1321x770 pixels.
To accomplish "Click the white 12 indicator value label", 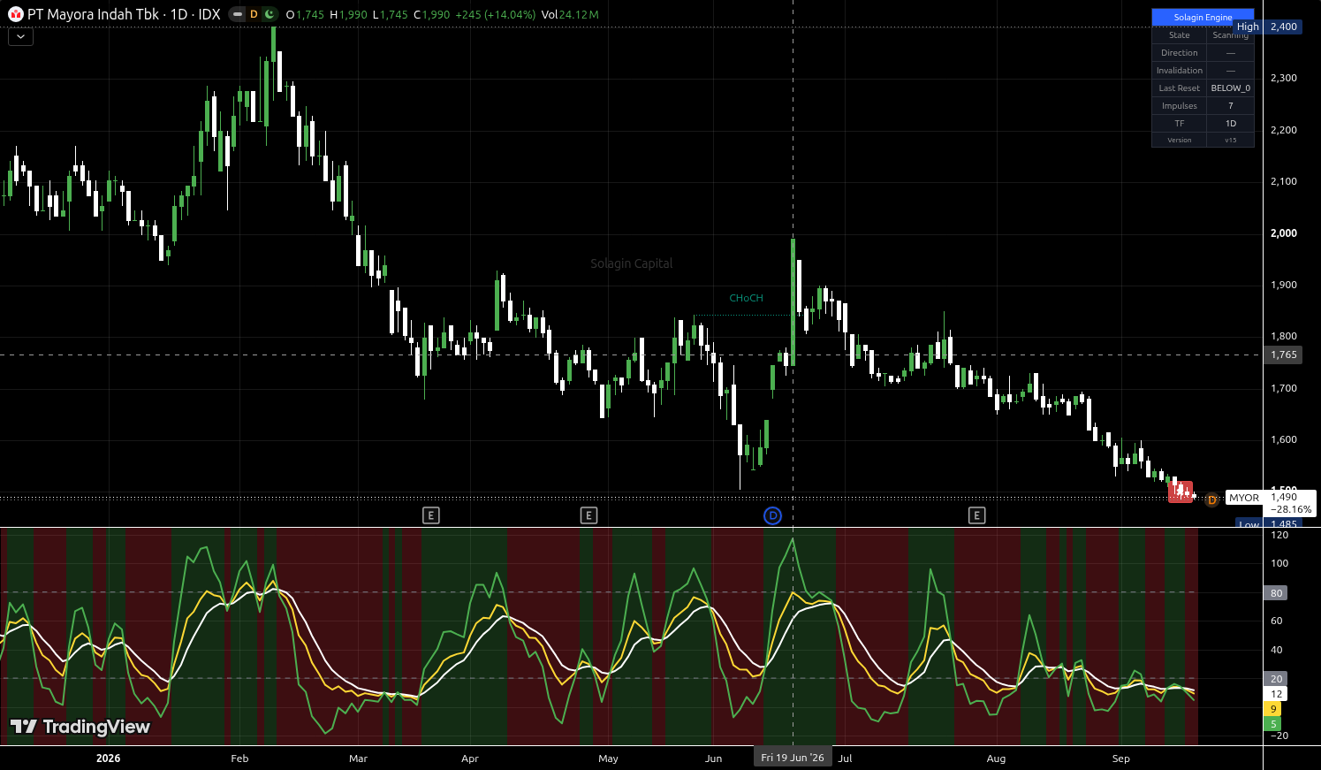I will (x=1276, y=694).
